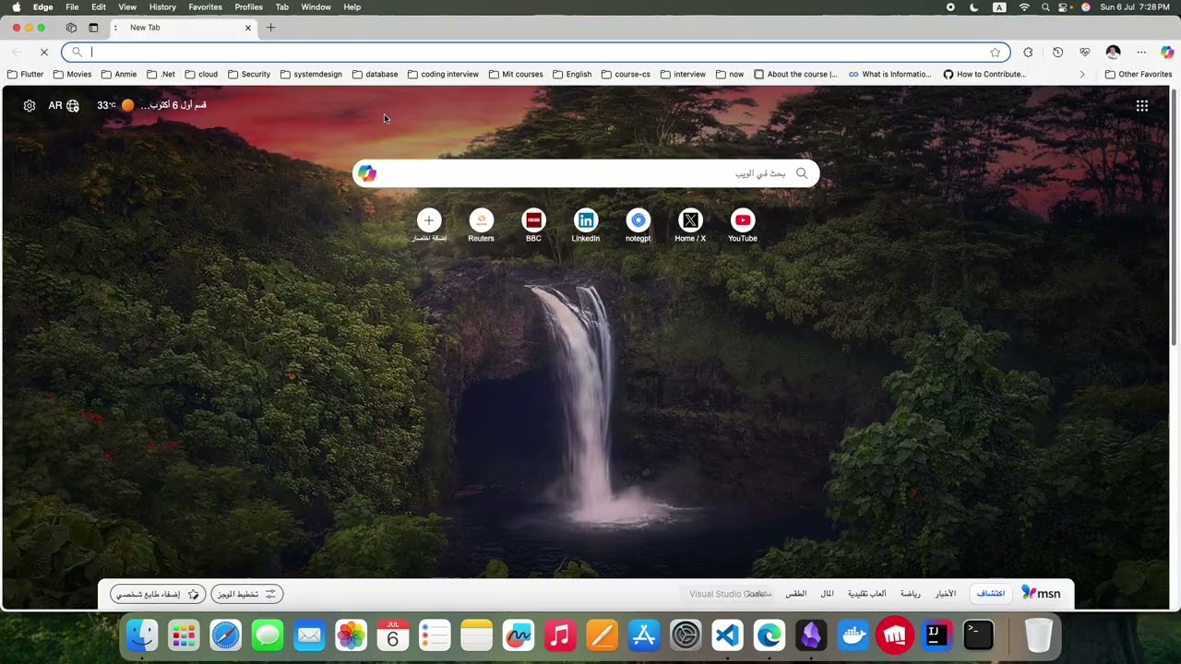Click the add shortcut plus tile
The width and height of the screenshot is (1181, 664).
point(428,226)
